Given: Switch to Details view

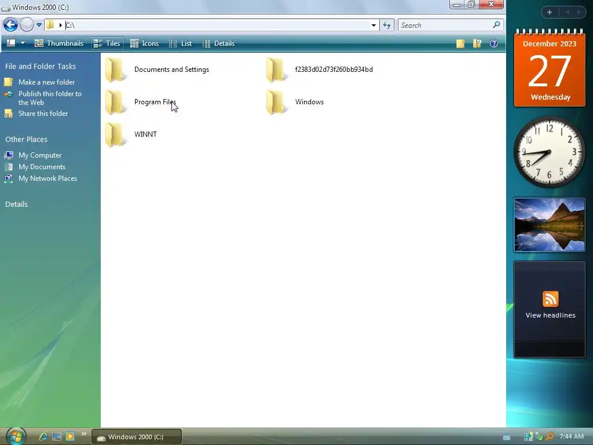Looking at the screenshot, I should [218, 43].
